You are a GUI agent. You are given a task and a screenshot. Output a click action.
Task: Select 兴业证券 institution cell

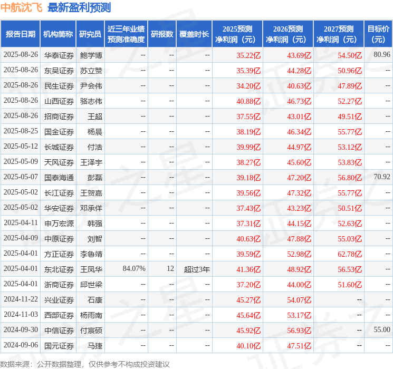click(59, 300)
